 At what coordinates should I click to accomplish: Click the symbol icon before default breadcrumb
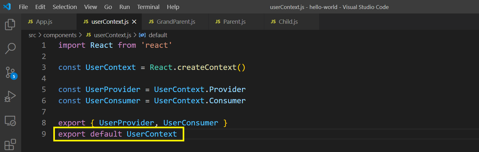(143, 35)
